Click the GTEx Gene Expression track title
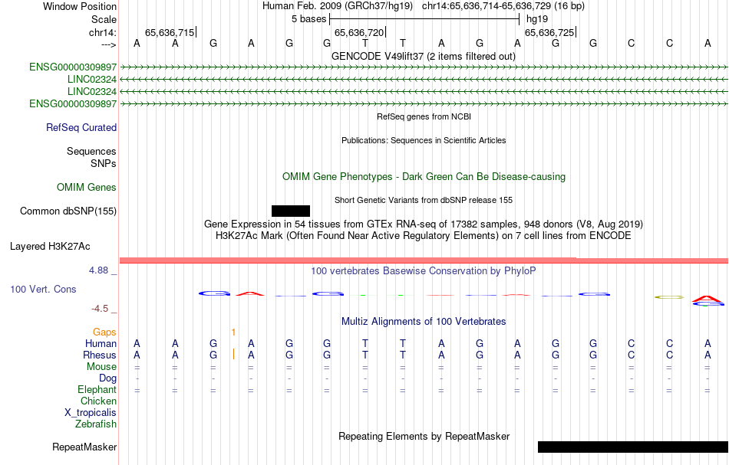 pyautogui.click(x=424, y=224)
